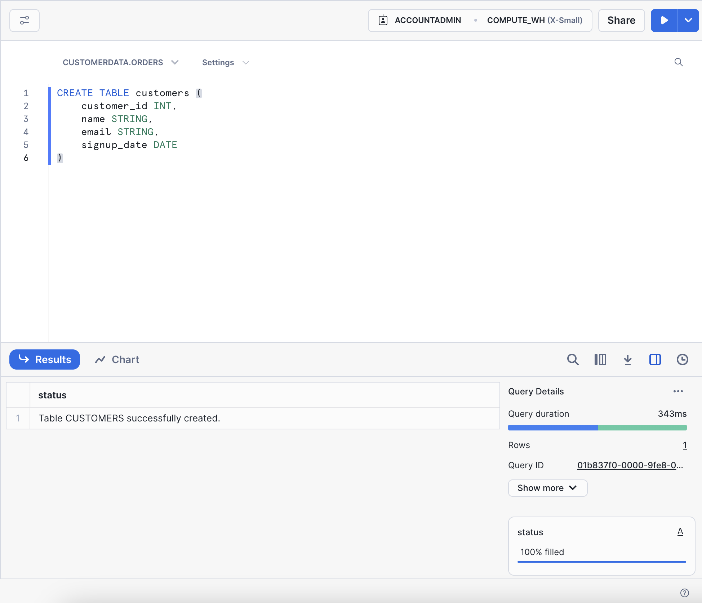Switch to the Results tab
Viewport: 702px width, 603px height.
pyautogui.click(x=45, y=359)
